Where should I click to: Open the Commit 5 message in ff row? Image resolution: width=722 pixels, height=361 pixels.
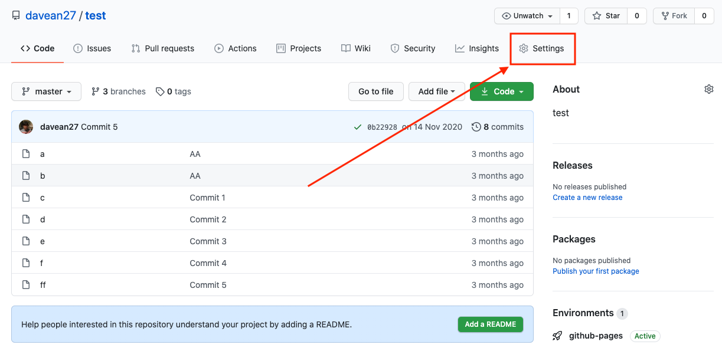[x=208, y=285]
